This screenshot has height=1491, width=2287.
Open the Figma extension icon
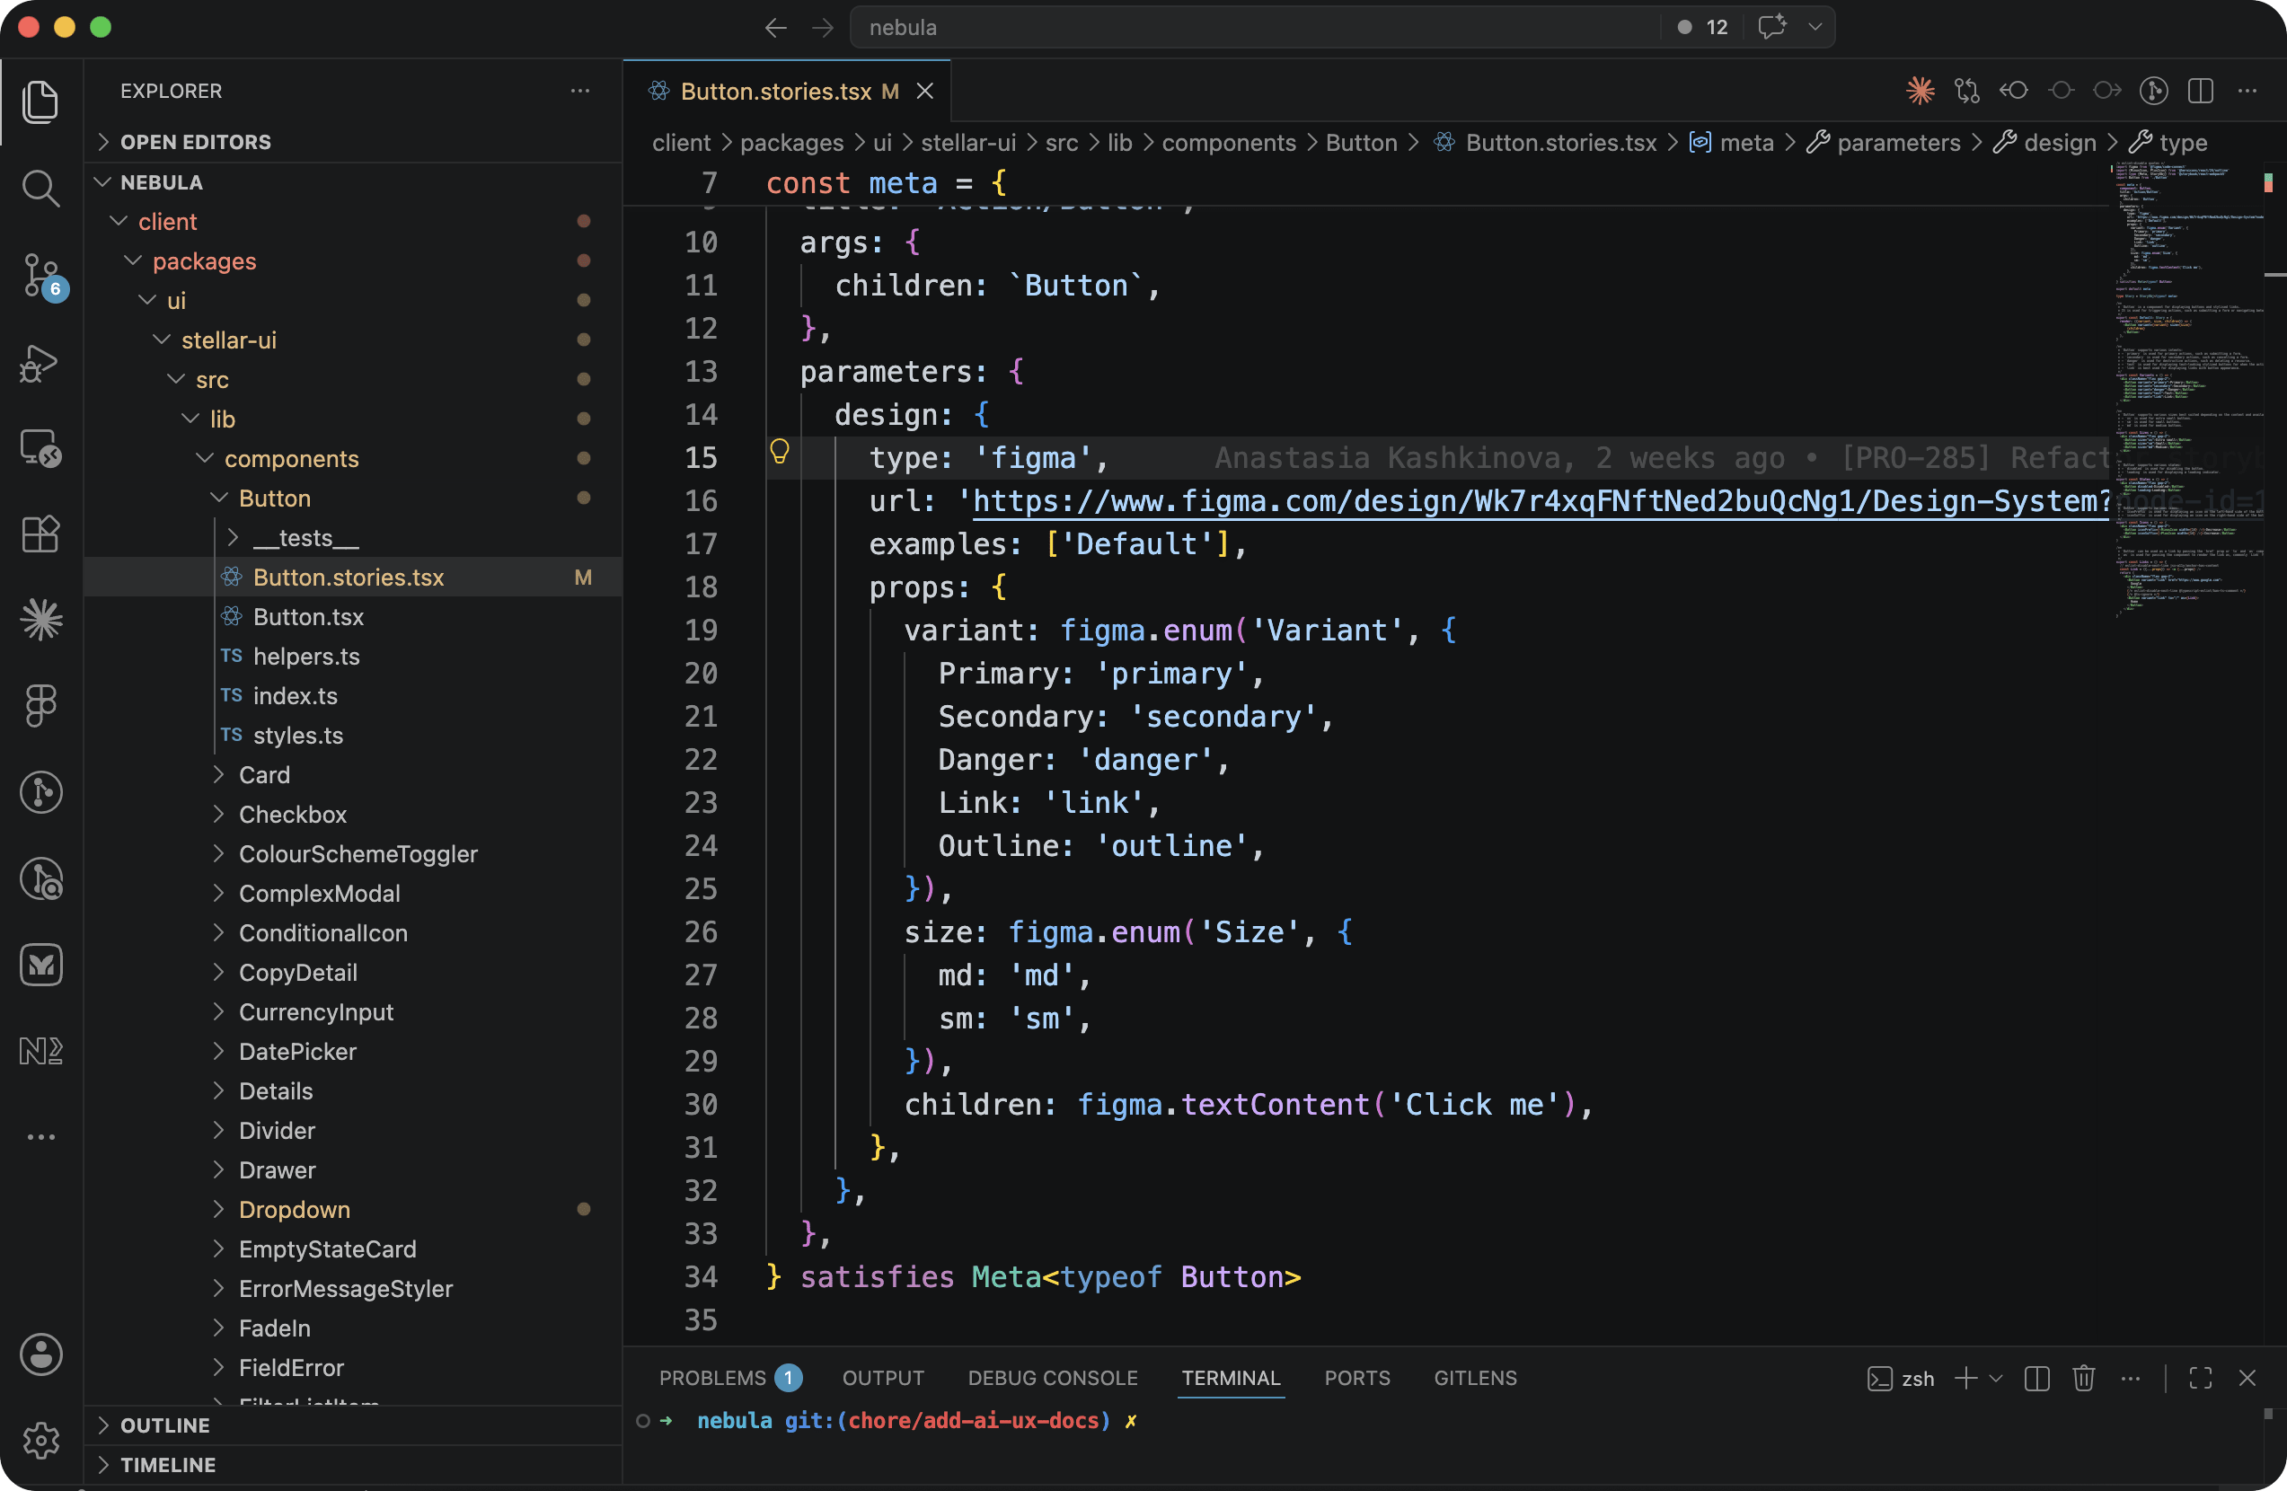point(40,706)
